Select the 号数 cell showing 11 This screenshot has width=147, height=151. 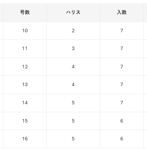pos(25,49)
